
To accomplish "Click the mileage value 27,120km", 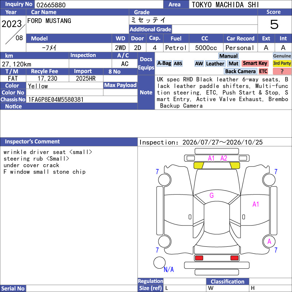I will tap(16, 64).
